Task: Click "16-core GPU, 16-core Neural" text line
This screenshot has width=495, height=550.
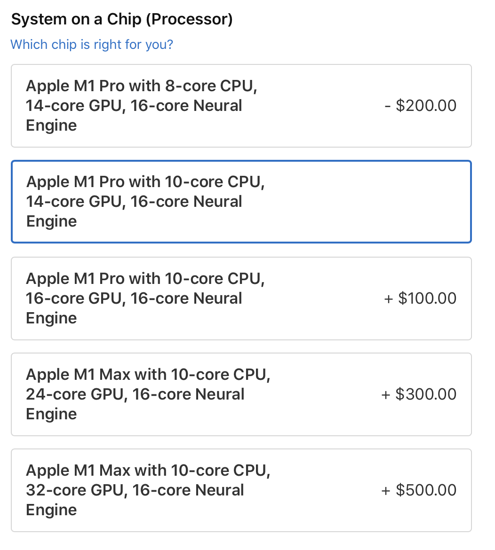Action: click(134, 299)
